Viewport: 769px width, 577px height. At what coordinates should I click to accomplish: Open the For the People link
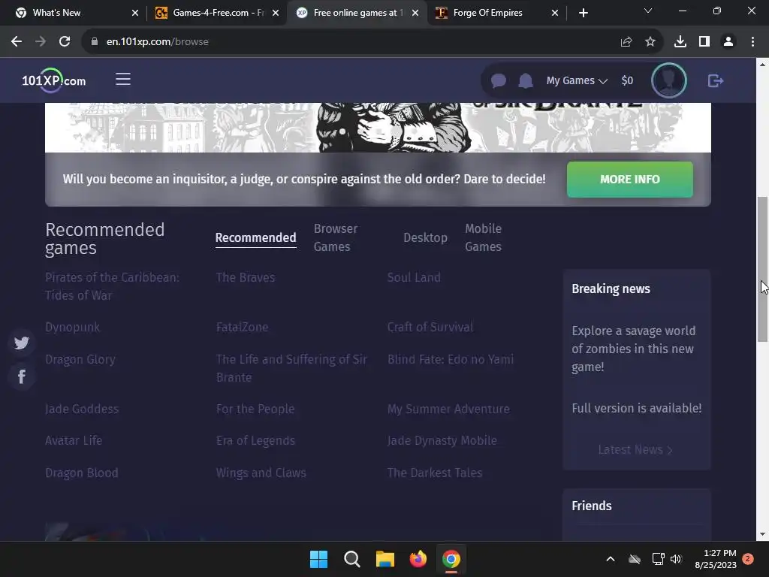click(255, 409)
